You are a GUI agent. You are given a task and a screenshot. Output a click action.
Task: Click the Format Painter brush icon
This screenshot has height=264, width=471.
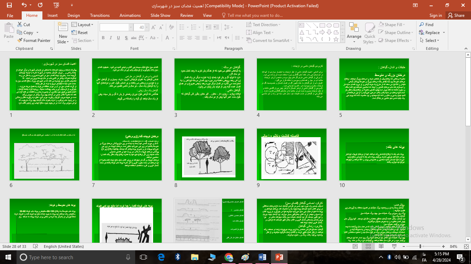(x=20, y=41)
